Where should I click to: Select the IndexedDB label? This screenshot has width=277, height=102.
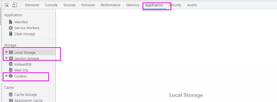click(23, 64)
